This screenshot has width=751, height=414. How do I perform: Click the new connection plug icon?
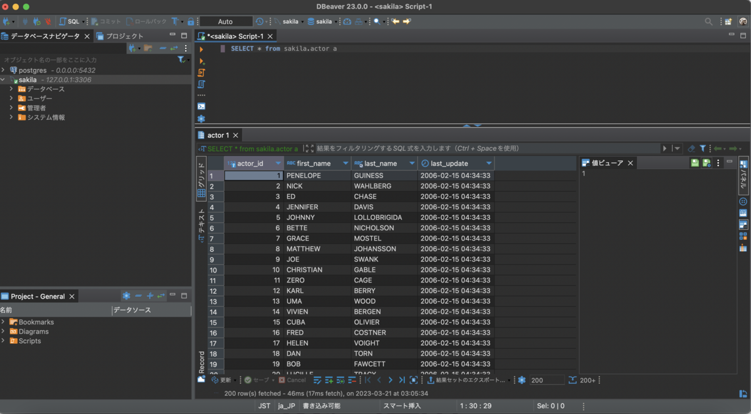[6, 21]
